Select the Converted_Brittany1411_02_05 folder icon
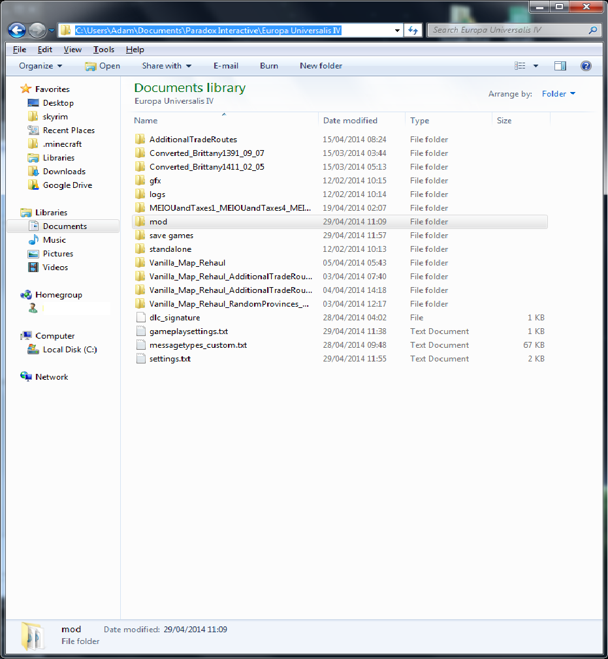This screenshot has width=608, height=659. click(140, 167)
